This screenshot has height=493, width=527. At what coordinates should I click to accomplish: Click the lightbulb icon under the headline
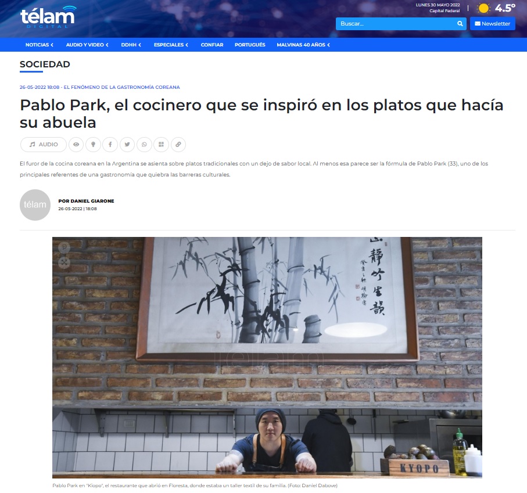[x=93, y=145]
